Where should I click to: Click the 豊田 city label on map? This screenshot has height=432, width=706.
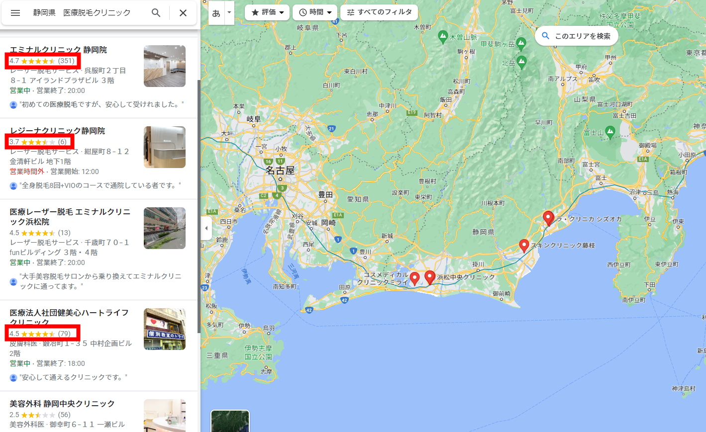coord(325,195)
